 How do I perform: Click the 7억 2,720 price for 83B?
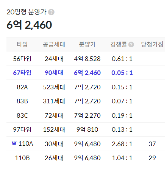(87, 101)
